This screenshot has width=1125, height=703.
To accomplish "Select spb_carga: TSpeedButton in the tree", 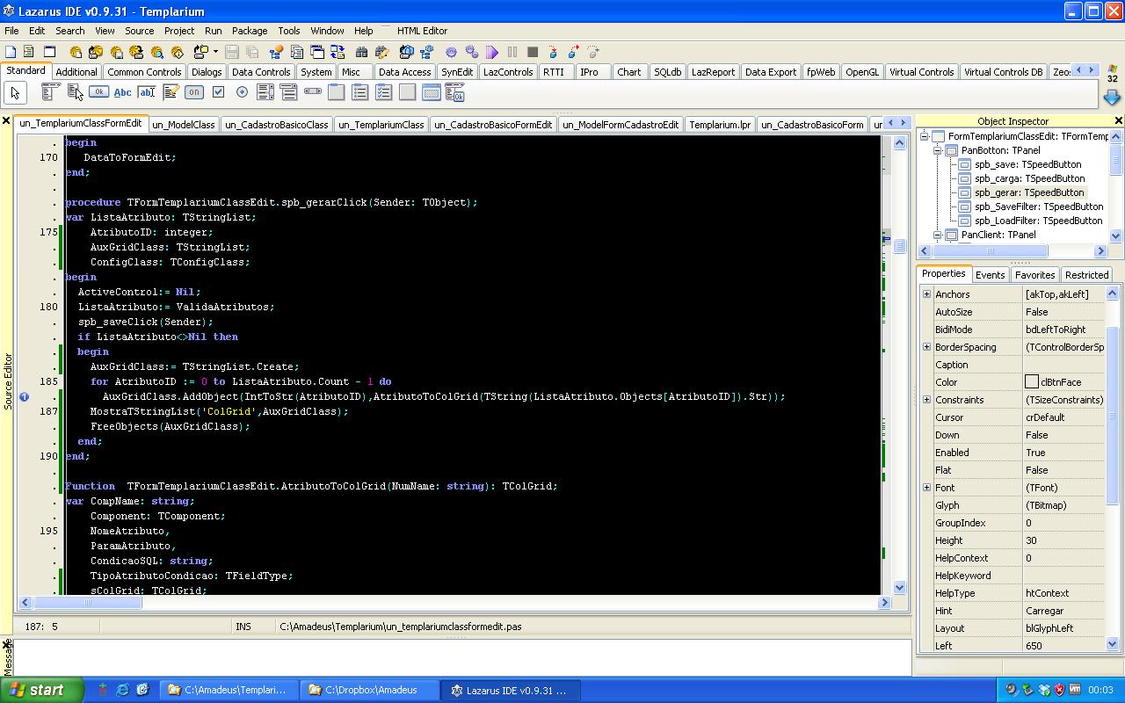I will point(1029,178).
